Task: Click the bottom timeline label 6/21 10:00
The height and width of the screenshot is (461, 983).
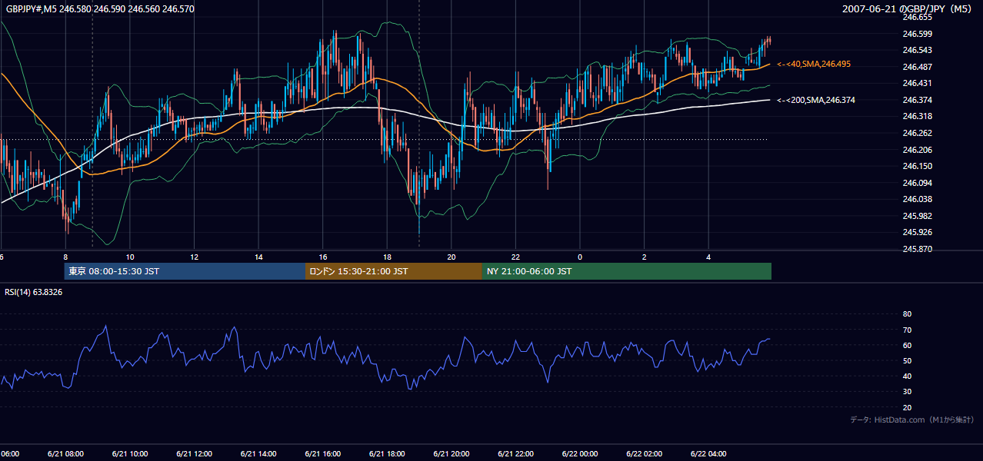Action: (130, 454)
